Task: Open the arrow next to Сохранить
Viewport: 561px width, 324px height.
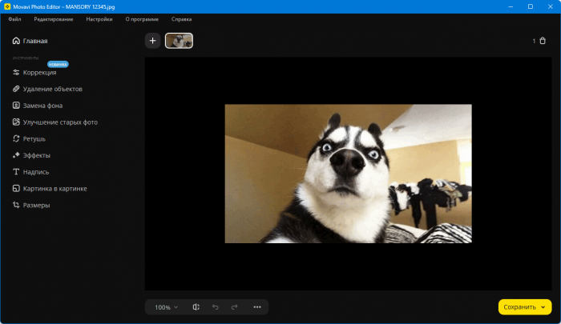Action: click(x=544, y=307)
